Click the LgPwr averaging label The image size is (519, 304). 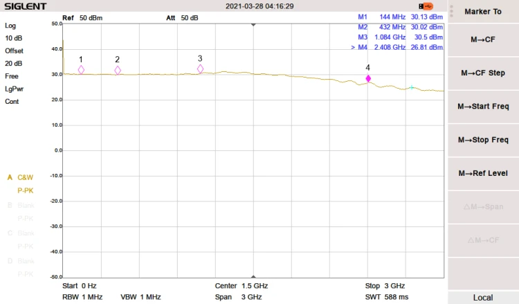[15, 89]
